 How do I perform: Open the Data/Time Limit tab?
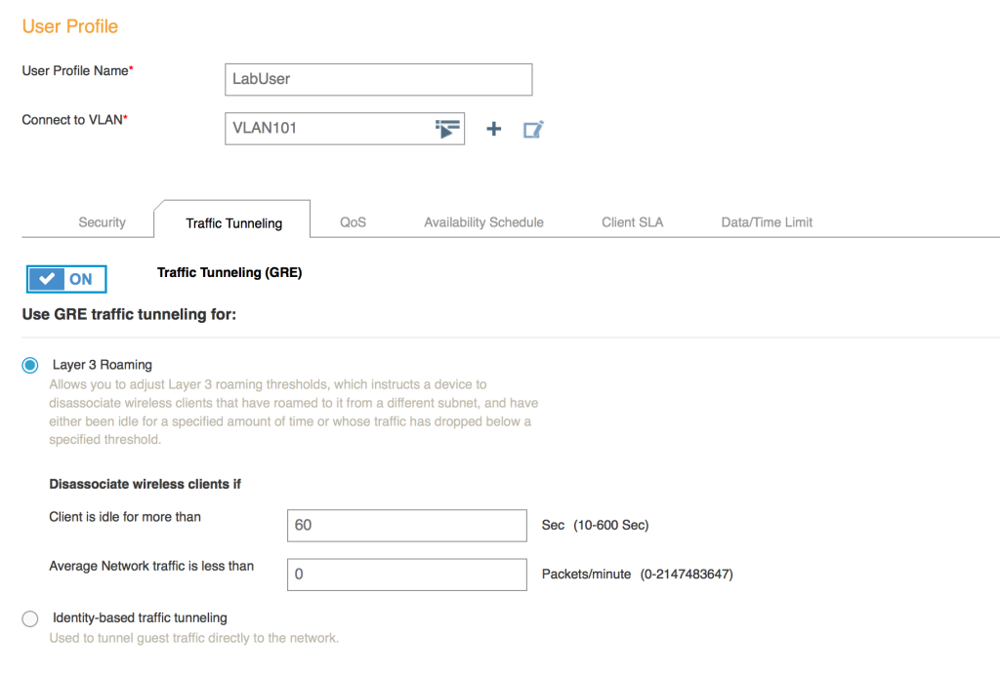767,222
